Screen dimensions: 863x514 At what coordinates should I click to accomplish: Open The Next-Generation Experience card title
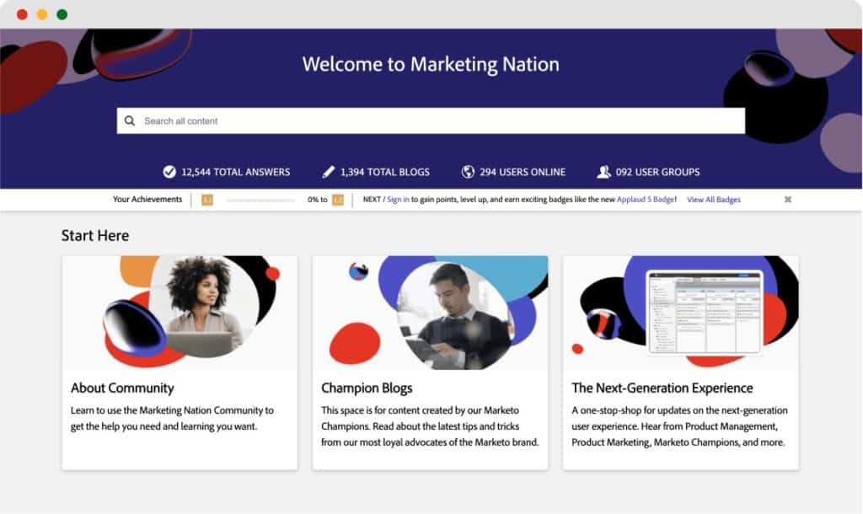(x=662, y=388)
